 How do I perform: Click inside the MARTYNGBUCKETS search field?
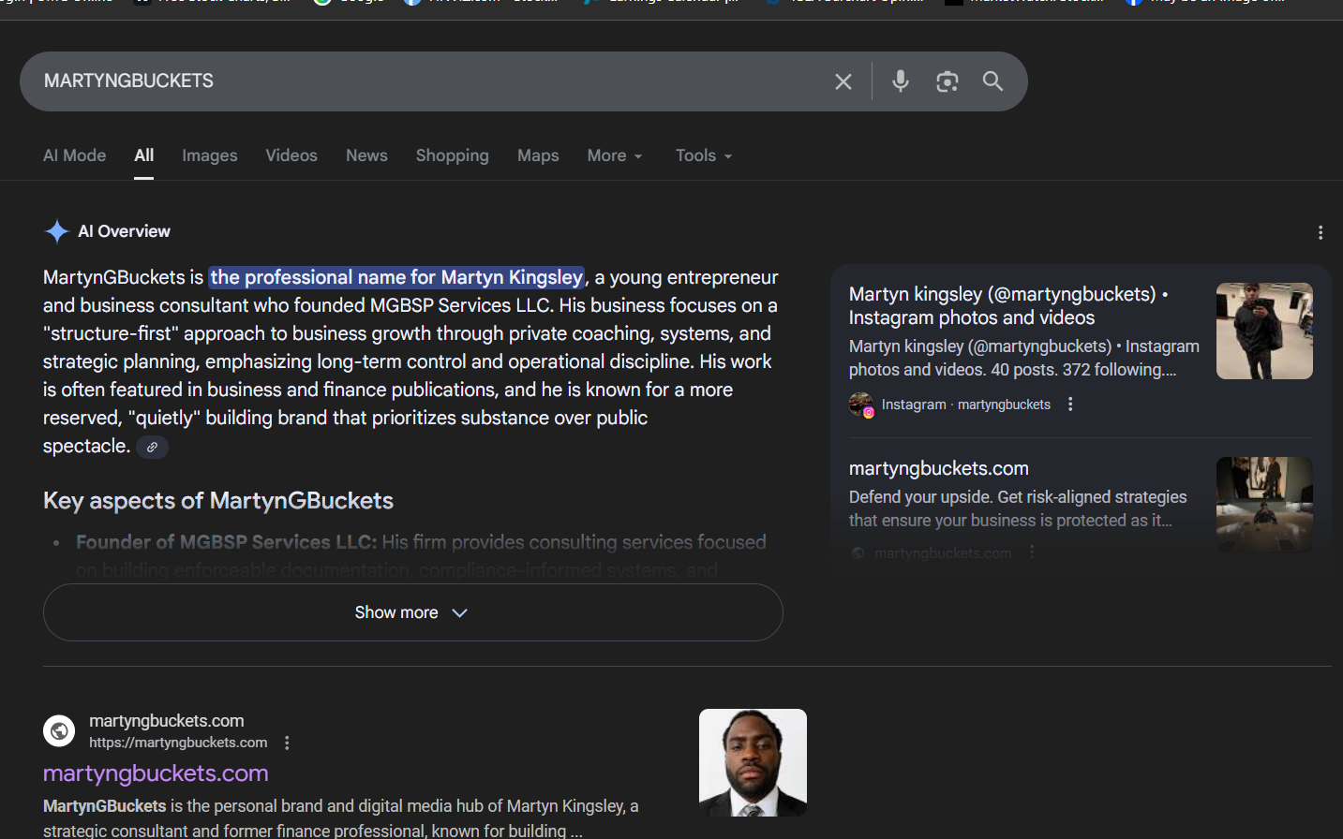[422, 81]
